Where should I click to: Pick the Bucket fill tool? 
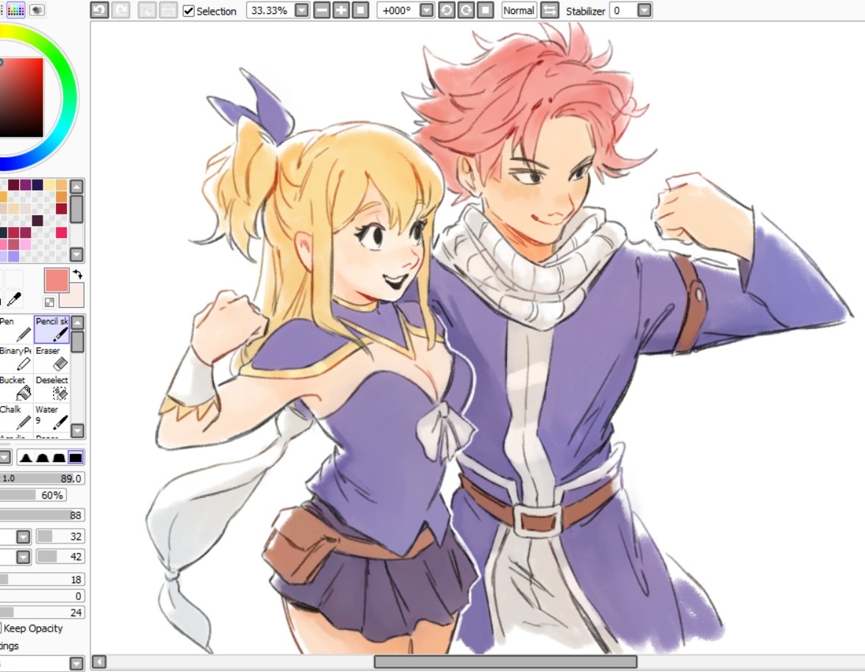click(x=16, y=388)
